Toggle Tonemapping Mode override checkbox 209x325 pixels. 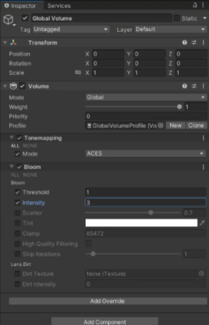tap(17, 154)
